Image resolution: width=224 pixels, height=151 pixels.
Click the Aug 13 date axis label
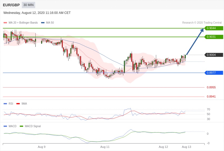(186, 147)
